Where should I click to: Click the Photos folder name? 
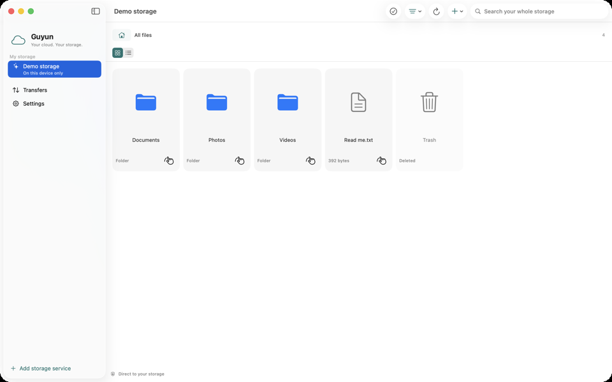pyautogui.click(x=217, y=140)
